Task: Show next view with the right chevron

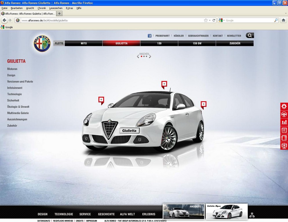Action: [150, 56]
